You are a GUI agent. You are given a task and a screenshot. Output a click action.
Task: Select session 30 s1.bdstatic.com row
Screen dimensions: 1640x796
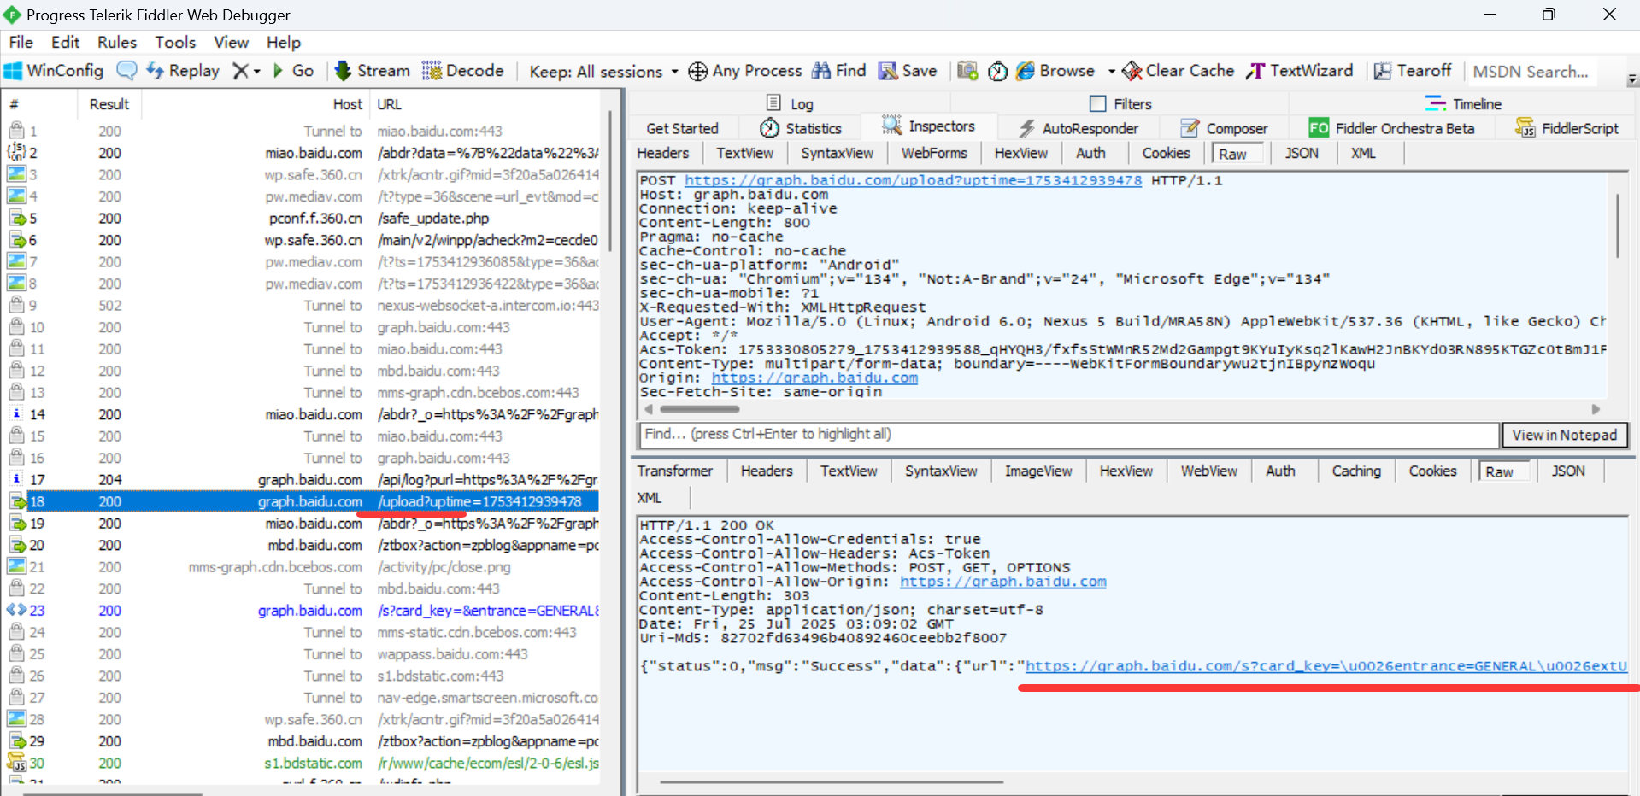coord(303,763)
